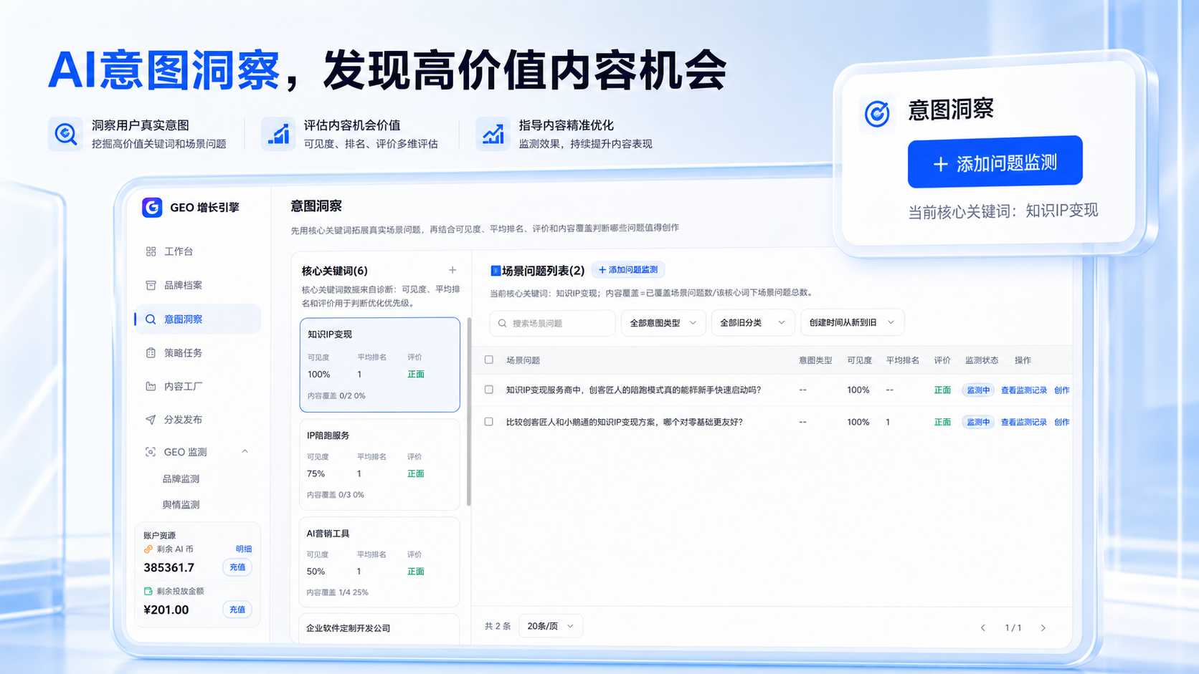Select 意图洞察 in the sidebar

click(198, 319)
